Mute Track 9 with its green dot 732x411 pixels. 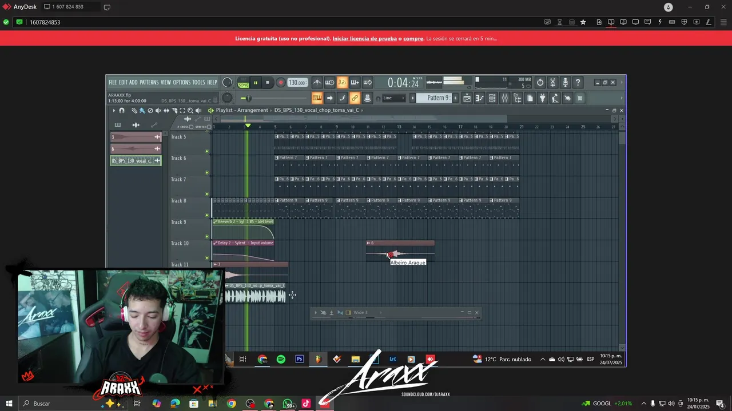(207, 236)
